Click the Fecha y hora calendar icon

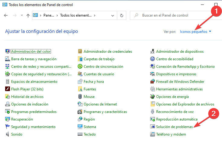80,82
